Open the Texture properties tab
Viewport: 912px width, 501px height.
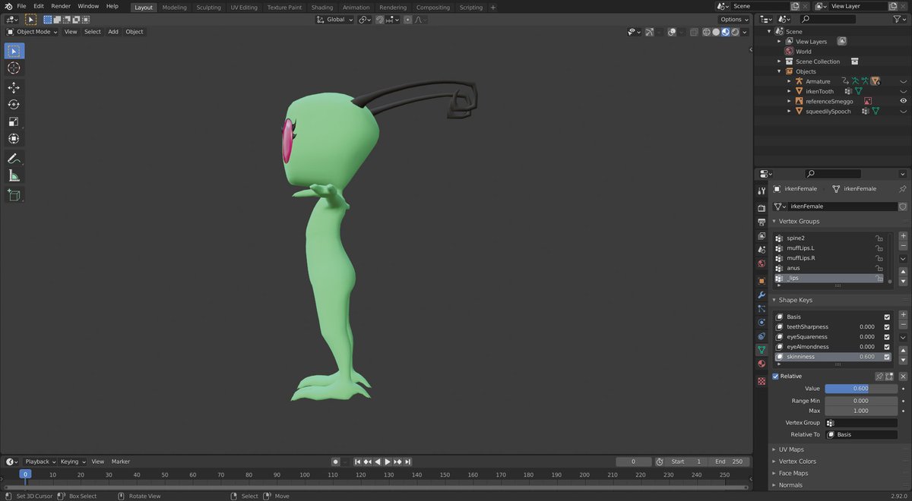click(762, 381)
